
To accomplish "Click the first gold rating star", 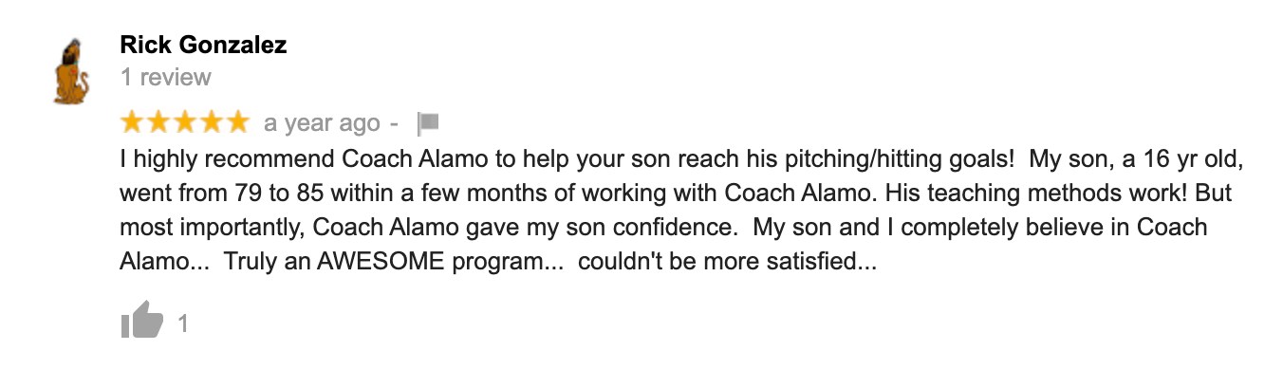I will coord(132,122).
